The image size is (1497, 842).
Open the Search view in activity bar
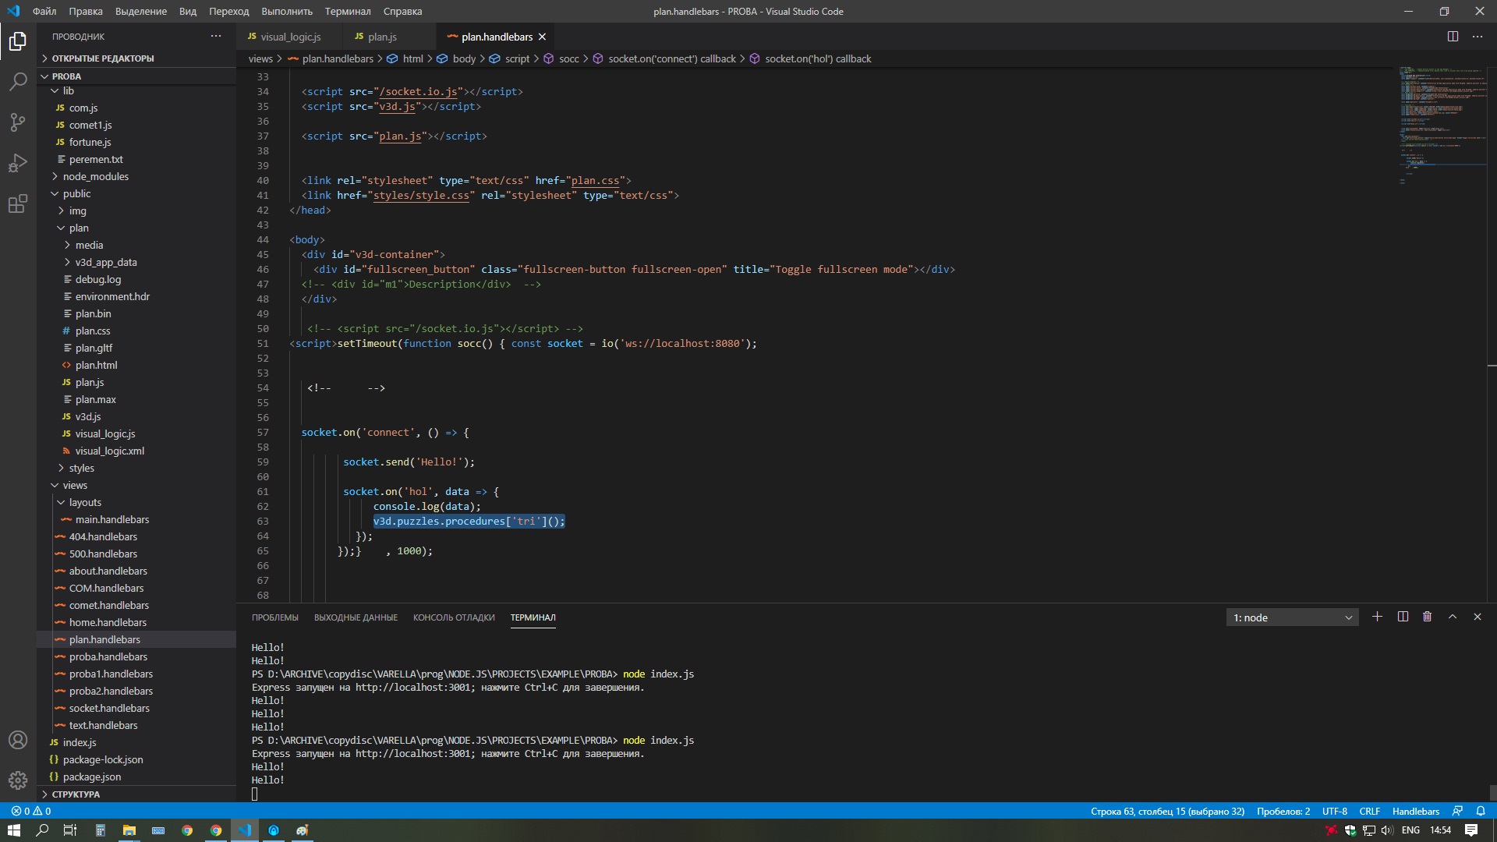tap(18, 81)
